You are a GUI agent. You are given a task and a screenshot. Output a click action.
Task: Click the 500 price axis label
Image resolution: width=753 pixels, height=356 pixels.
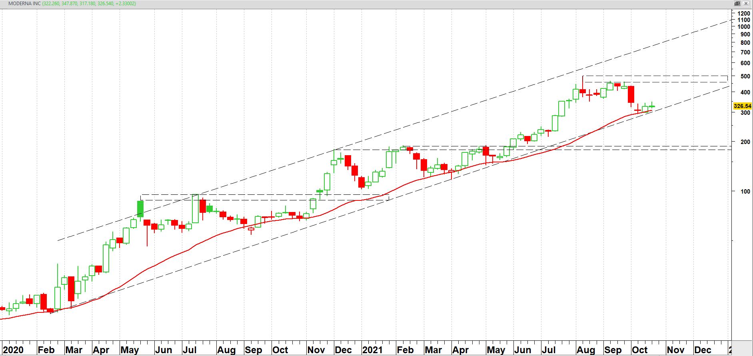click(745, 76)
